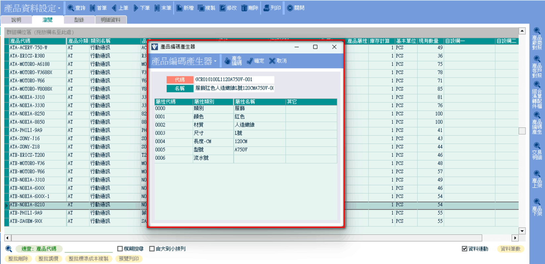Click the 速查 quick search input field

(88, 248)
